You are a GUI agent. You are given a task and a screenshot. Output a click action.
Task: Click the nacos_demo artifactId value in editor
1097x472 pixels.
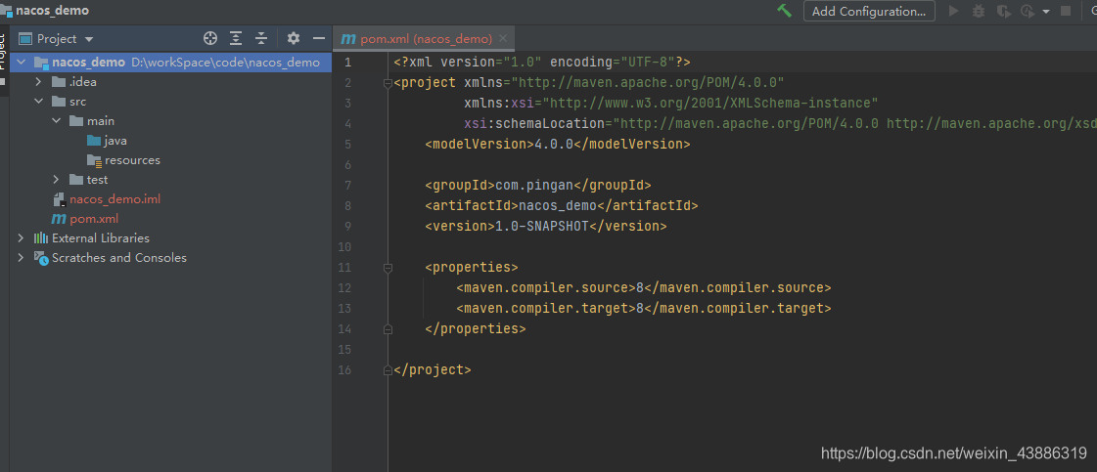pos(558,206)
